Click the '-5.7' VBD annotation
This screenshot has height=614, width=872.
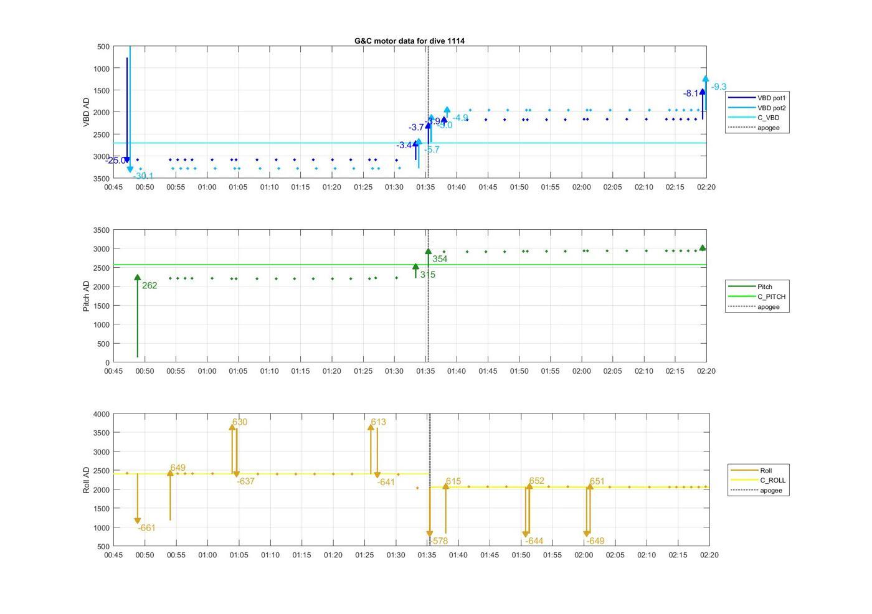pos(432,149)
